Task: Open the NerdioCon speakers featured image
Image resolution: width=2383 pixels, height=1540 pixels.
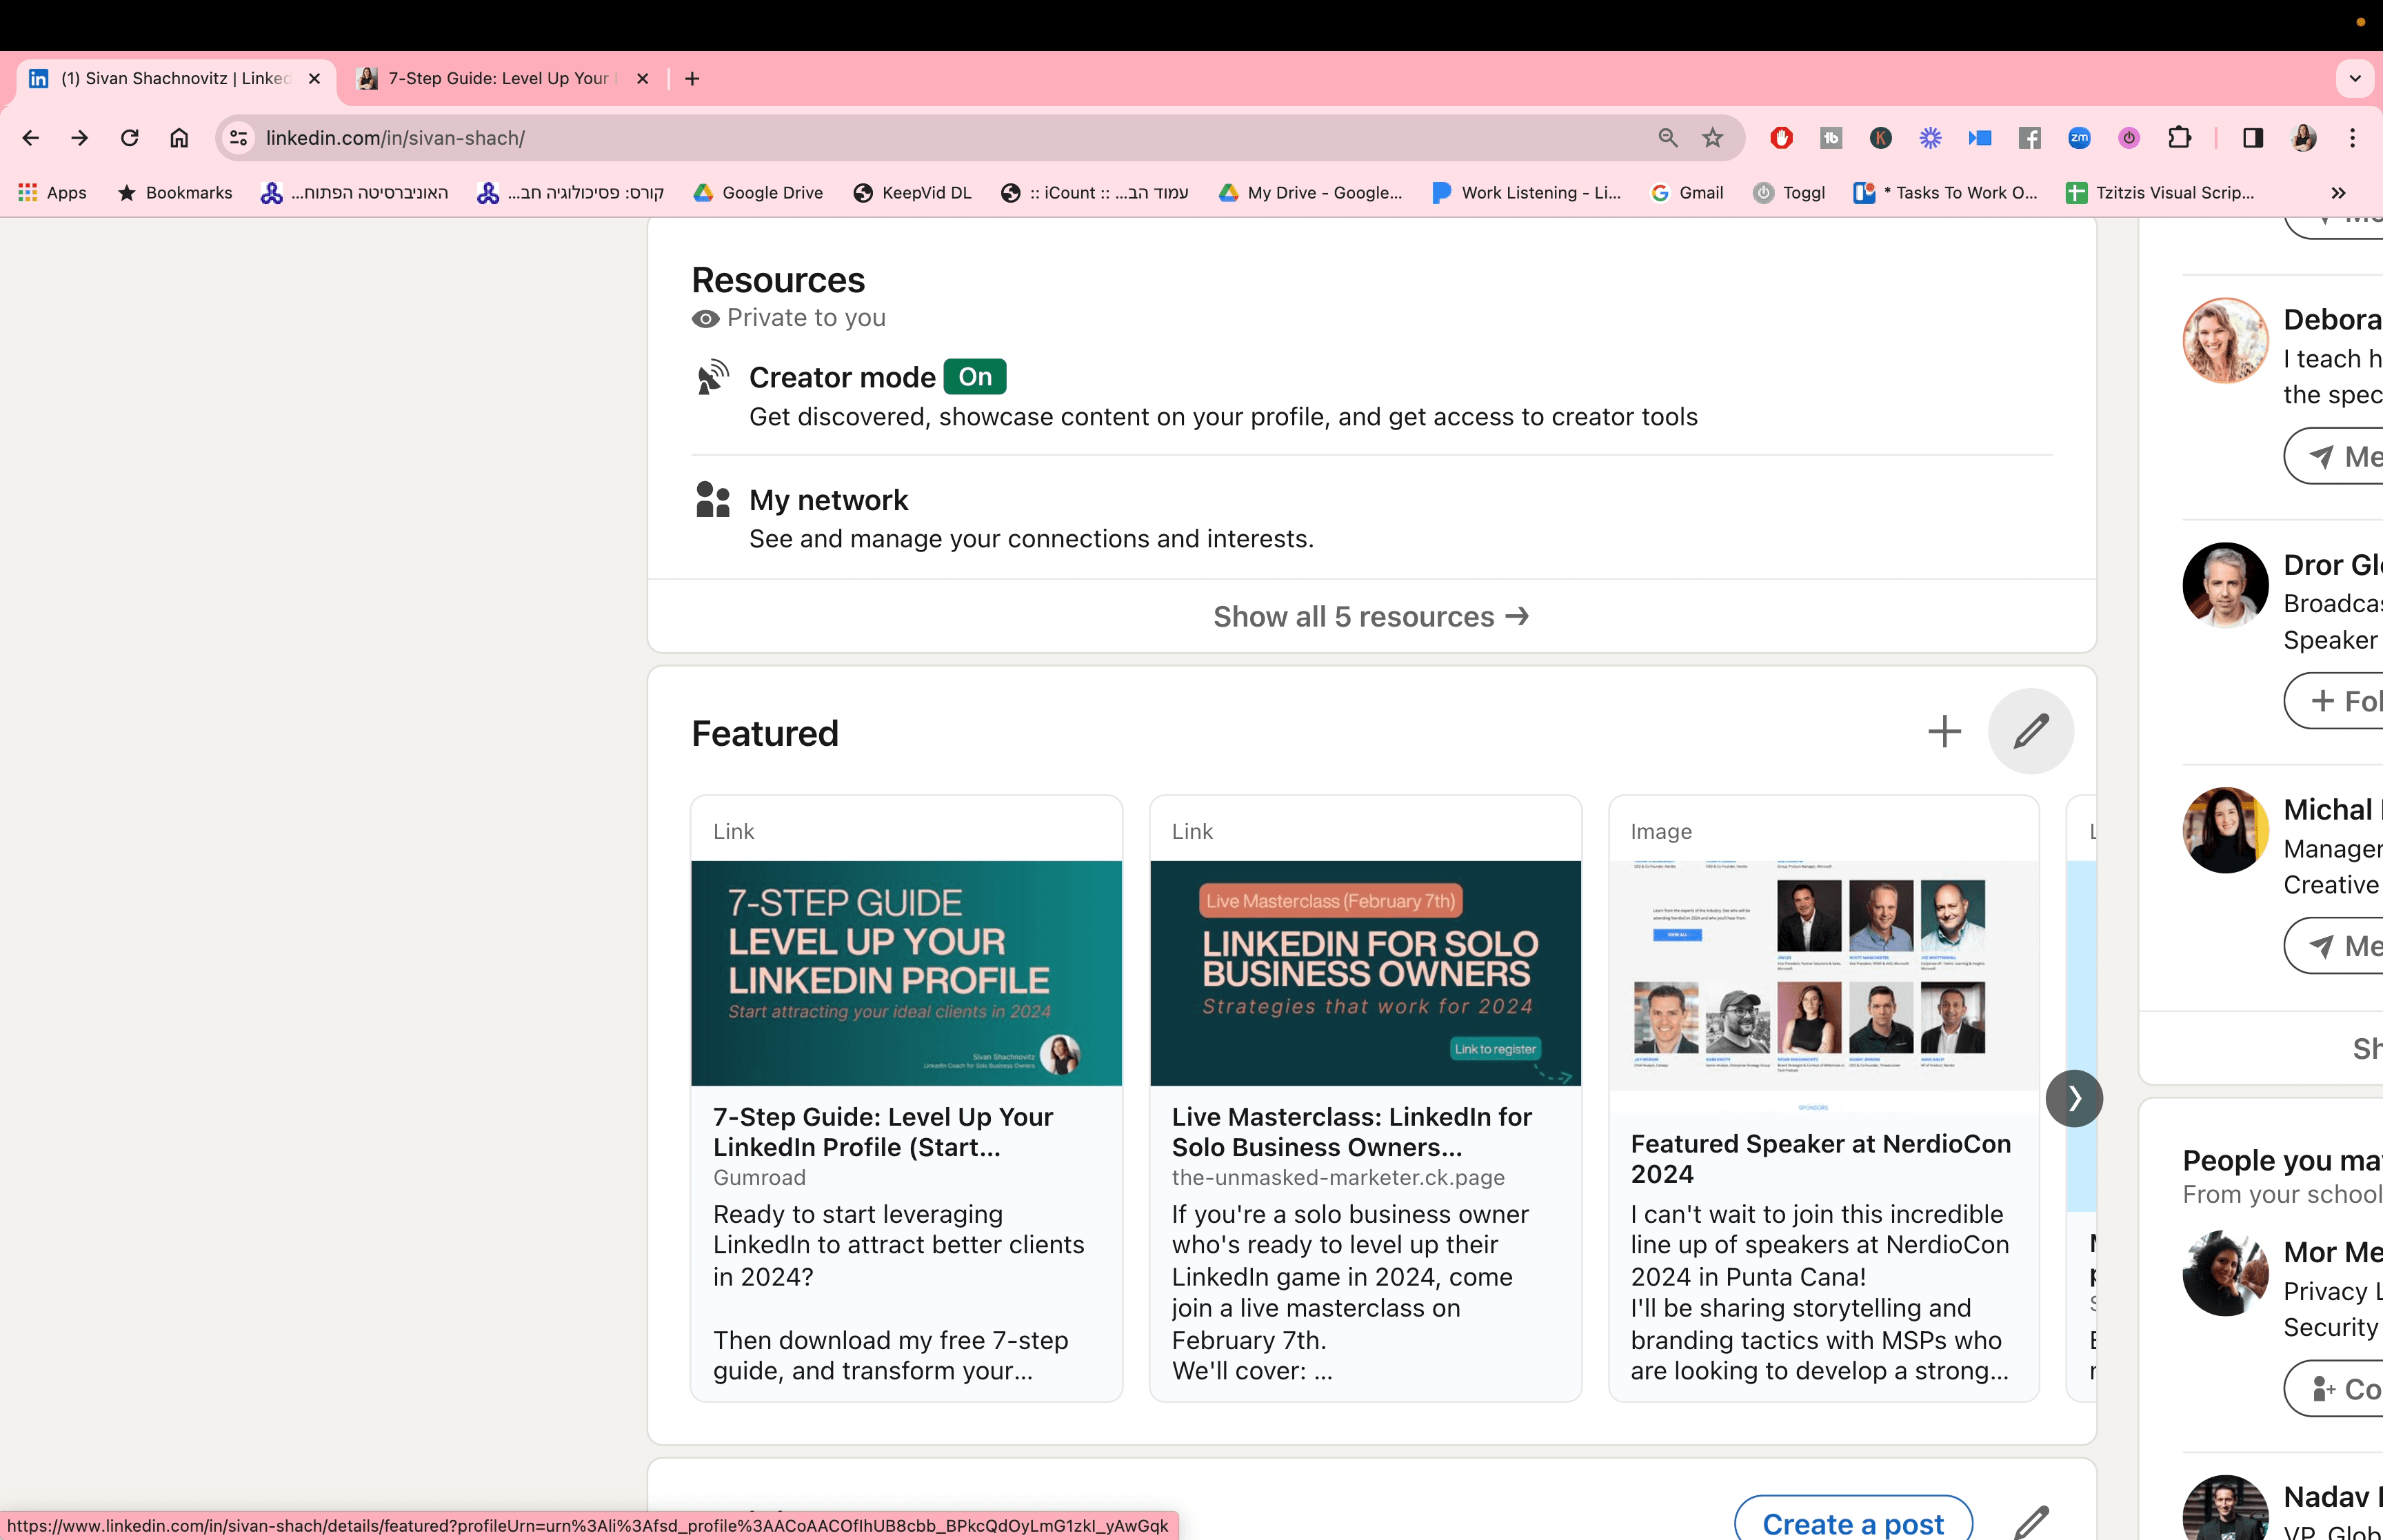Action: [x=1823, y=986]
